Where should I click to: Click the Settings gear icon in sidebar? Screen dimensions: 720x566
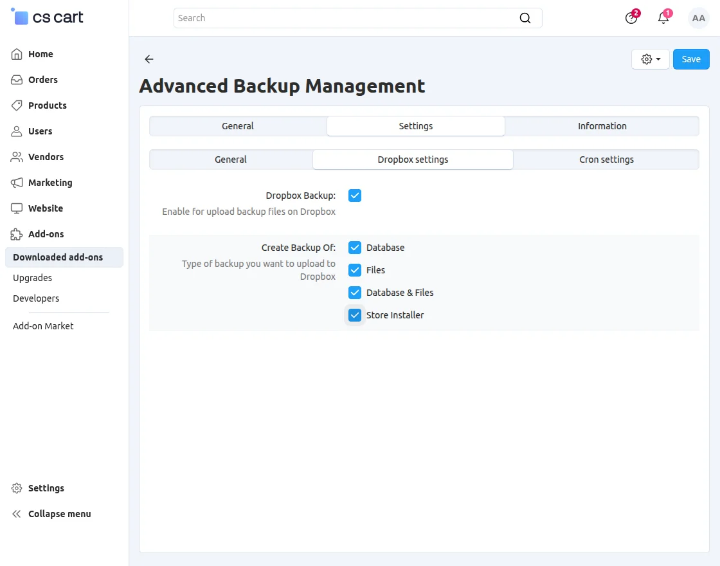tap(17, 488)
